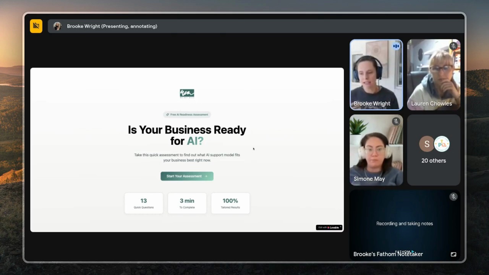Select Brooke's Fathom Notetaker tile
This screenshot has height=275, width=489.
point(405,225)
